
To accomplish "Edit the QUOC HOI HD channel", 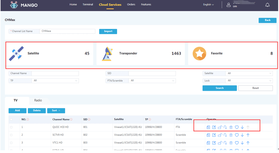I will [x=214, y=127].
